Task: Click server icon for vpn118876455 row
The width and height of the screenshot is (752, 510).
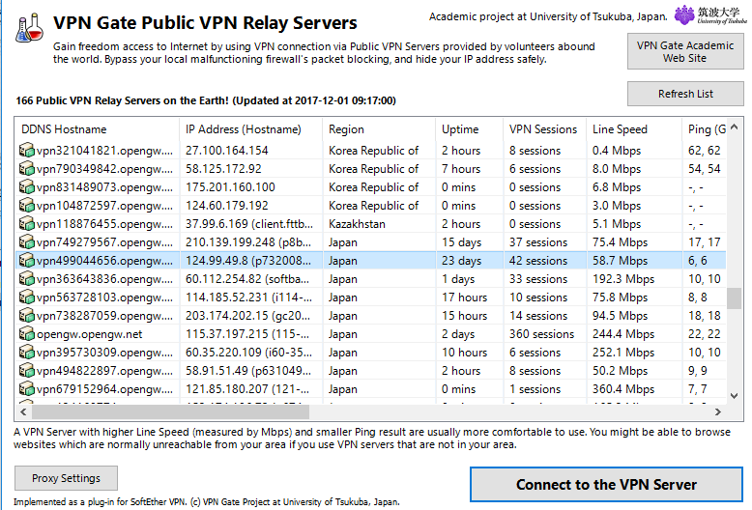Action: pyautogui.click(x=27, y=224)
